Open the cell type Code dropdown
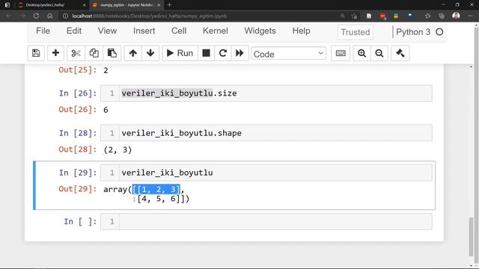Screen dimensions: 479x269 pos(288,54)
